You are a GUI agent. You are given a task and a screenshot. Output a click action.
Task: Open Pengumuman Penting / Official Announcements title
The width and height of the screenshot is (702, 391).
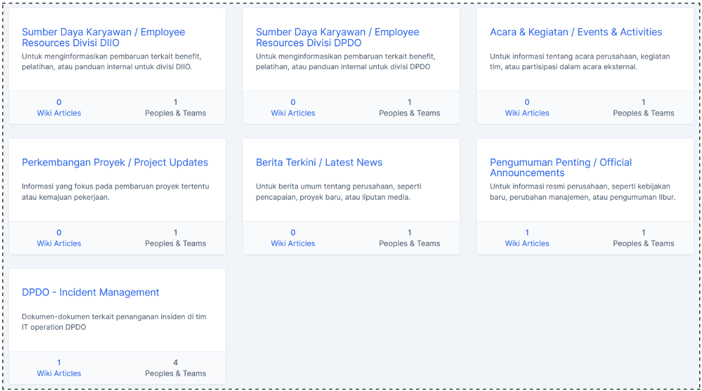click(560, 167)
